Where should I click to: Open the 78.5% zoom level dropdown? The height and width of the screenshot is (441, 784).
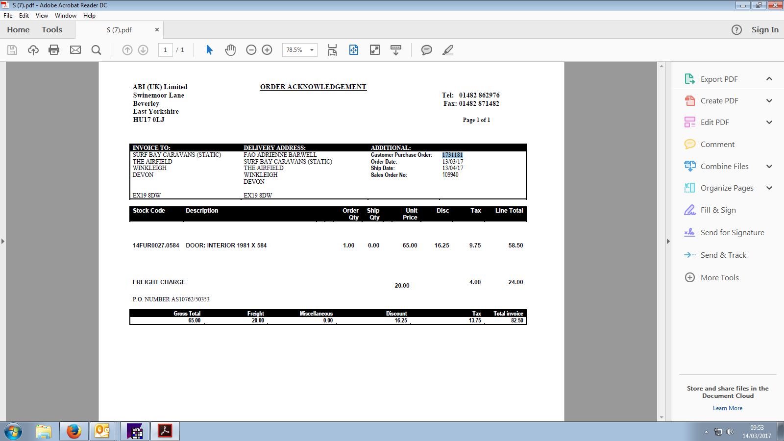312,50
